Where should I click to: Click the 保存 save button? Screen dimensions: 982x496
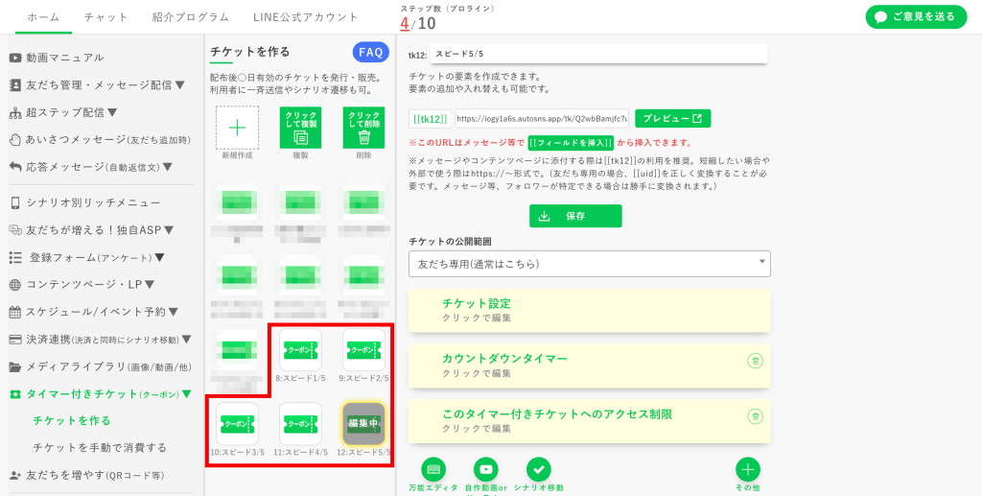pos(575,216)
